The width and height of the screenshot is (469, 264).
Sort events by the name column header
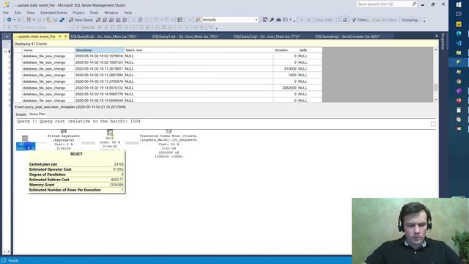click(x=48, y=50)
